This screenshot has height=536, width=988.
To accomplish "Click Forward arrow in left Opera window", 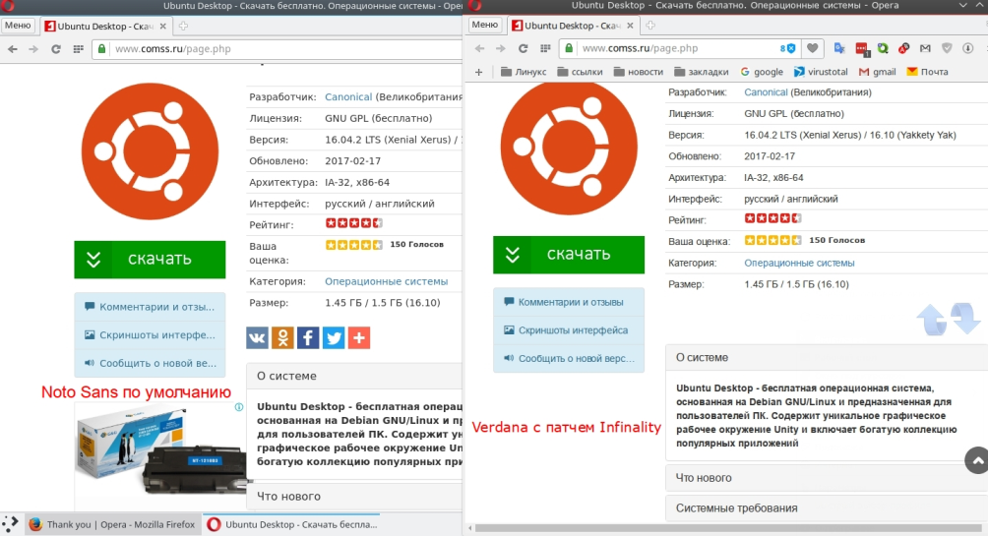I will [33, 49].
